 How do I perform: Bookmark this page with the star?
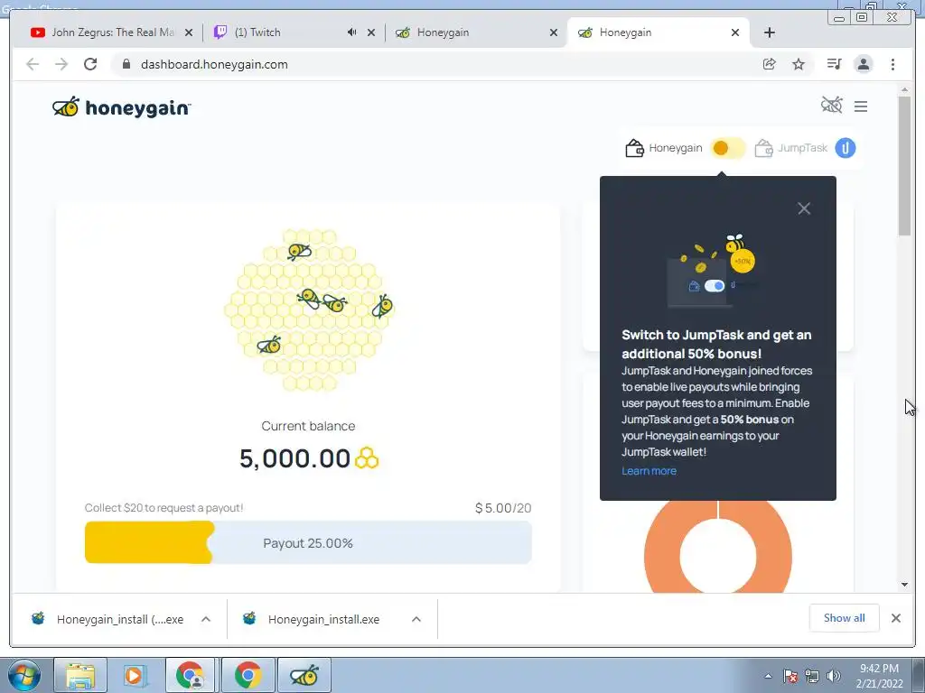pyautogui.click(x=799, y=64)
